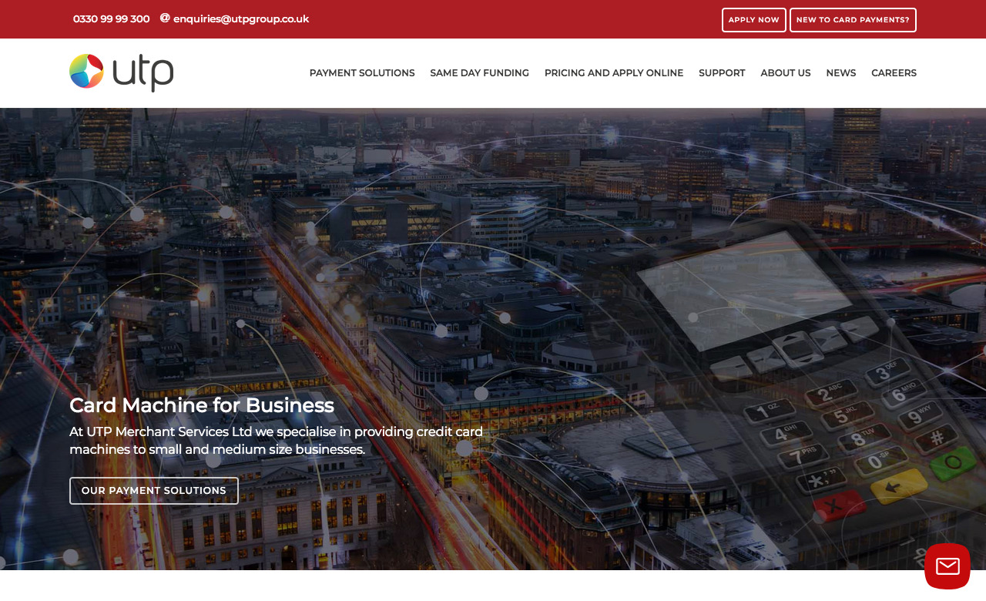Click the @ email icon

coord(165,18)
